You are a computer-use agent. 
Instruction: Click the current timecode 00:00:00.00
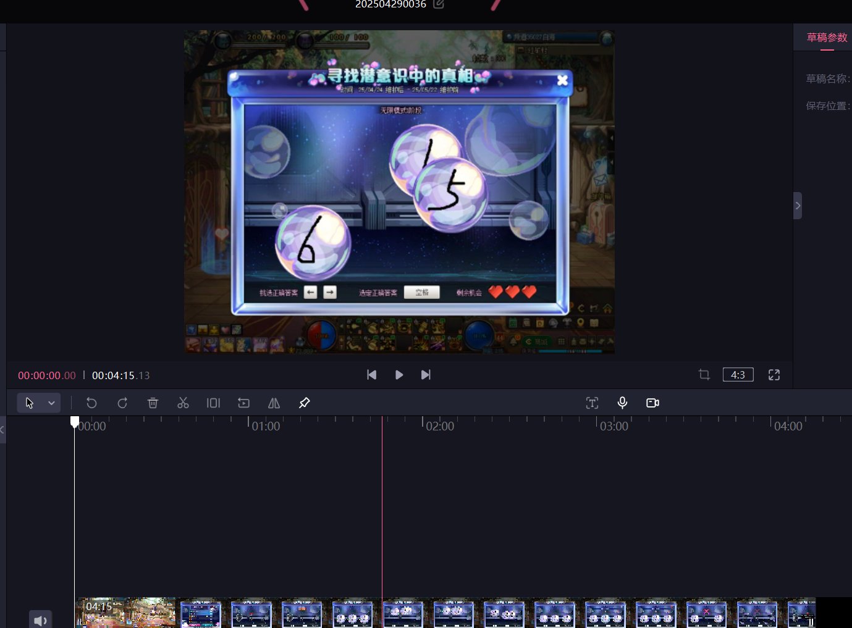pyautogui.click(x=47, y=375)
